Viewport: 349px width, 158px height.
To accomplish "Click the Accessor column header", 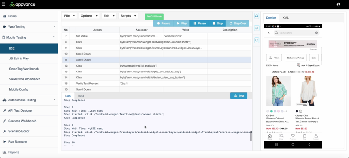I will pyautogui.click(x=141, y=30).
